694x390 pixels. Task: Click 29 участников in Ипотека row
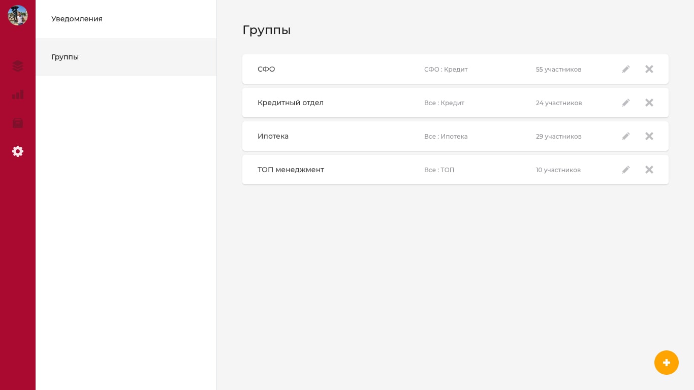click(558, 136)
